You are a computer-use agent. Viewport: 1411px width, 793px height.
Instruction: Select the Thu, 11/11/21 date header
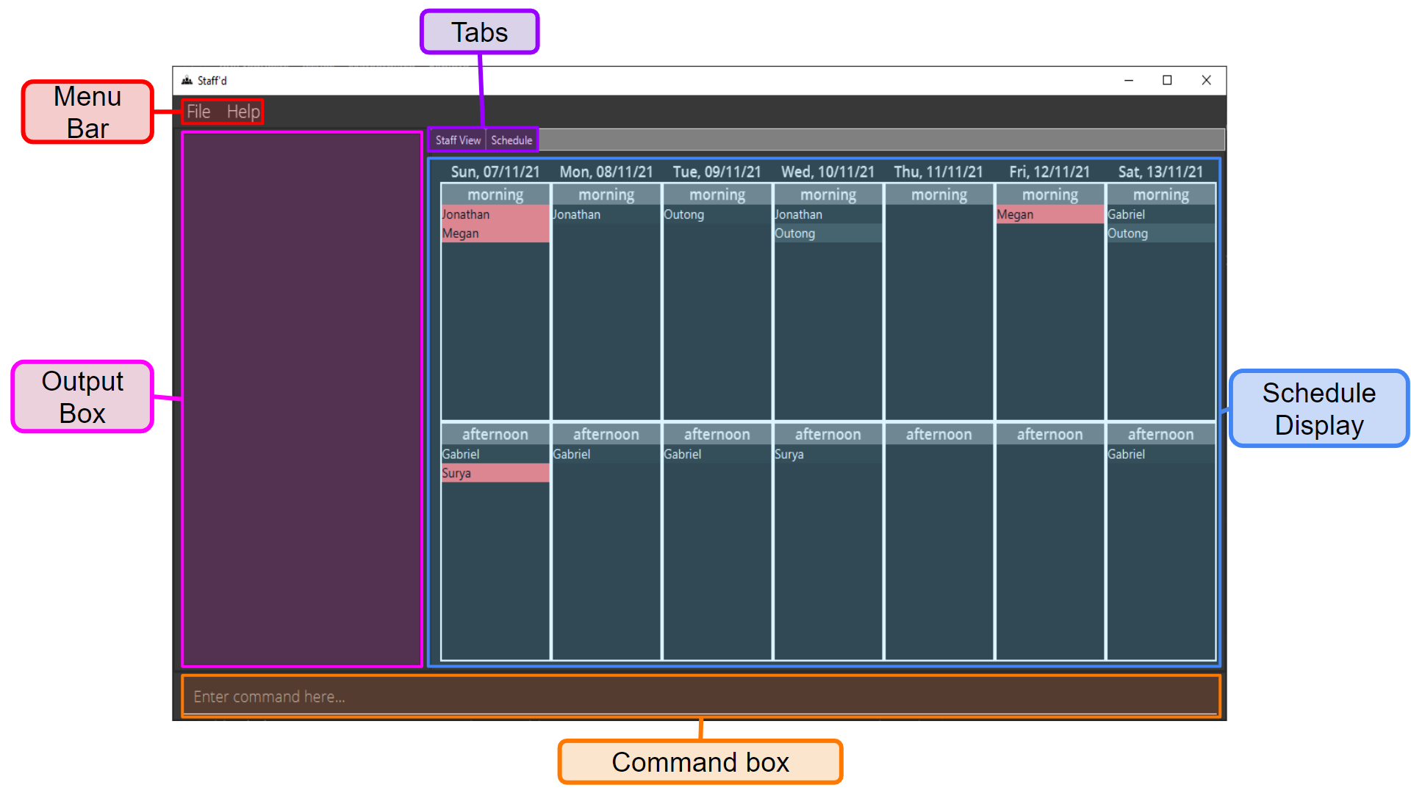tap(938, 172)
